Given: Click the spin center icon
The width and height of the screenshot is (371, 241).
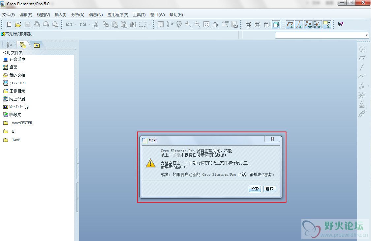Looking at the screenshot, I should [170, 24].
